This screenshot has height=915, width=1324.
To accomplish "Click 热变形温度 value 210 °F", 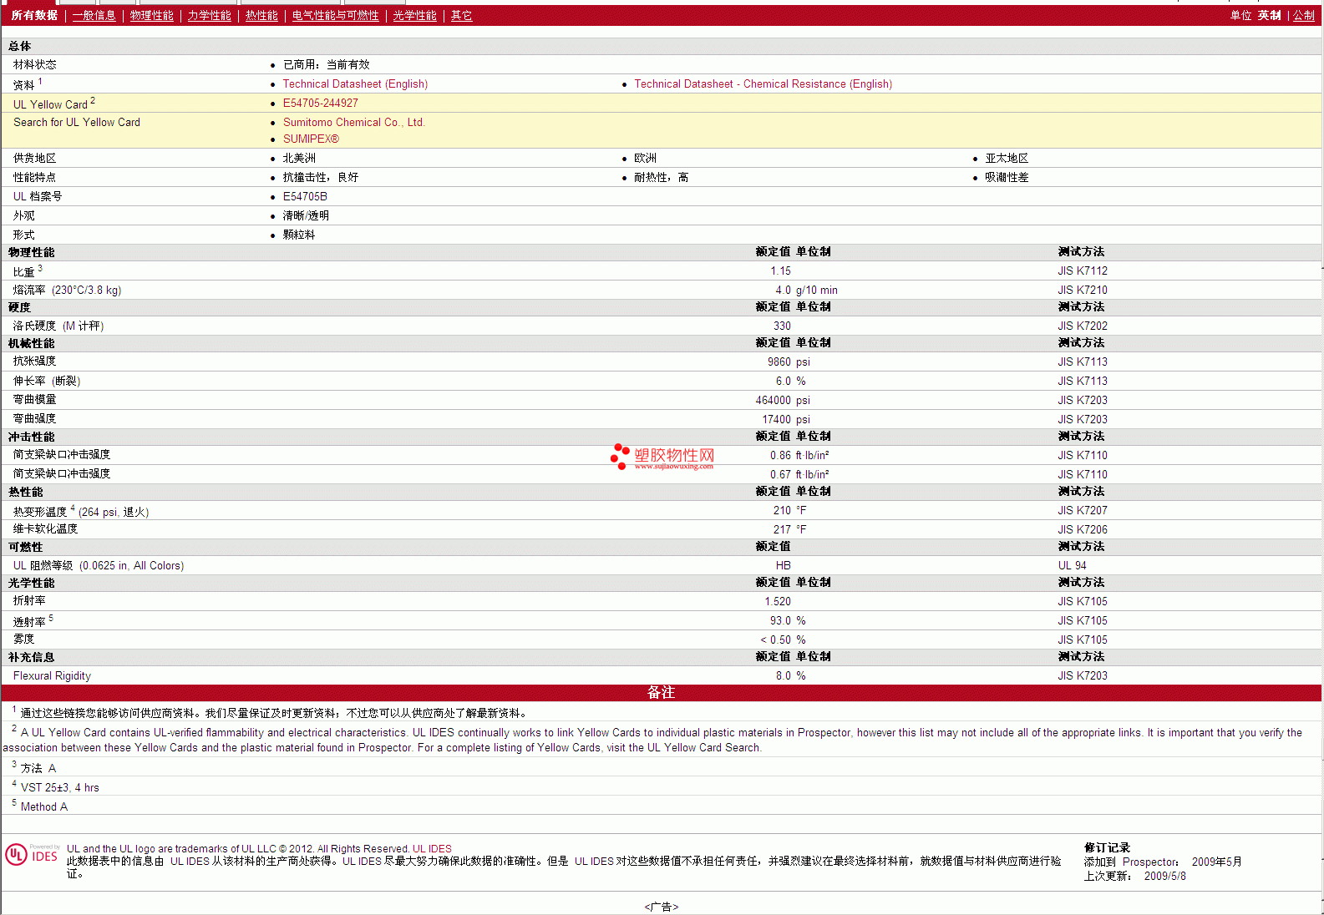I will 789,511.
